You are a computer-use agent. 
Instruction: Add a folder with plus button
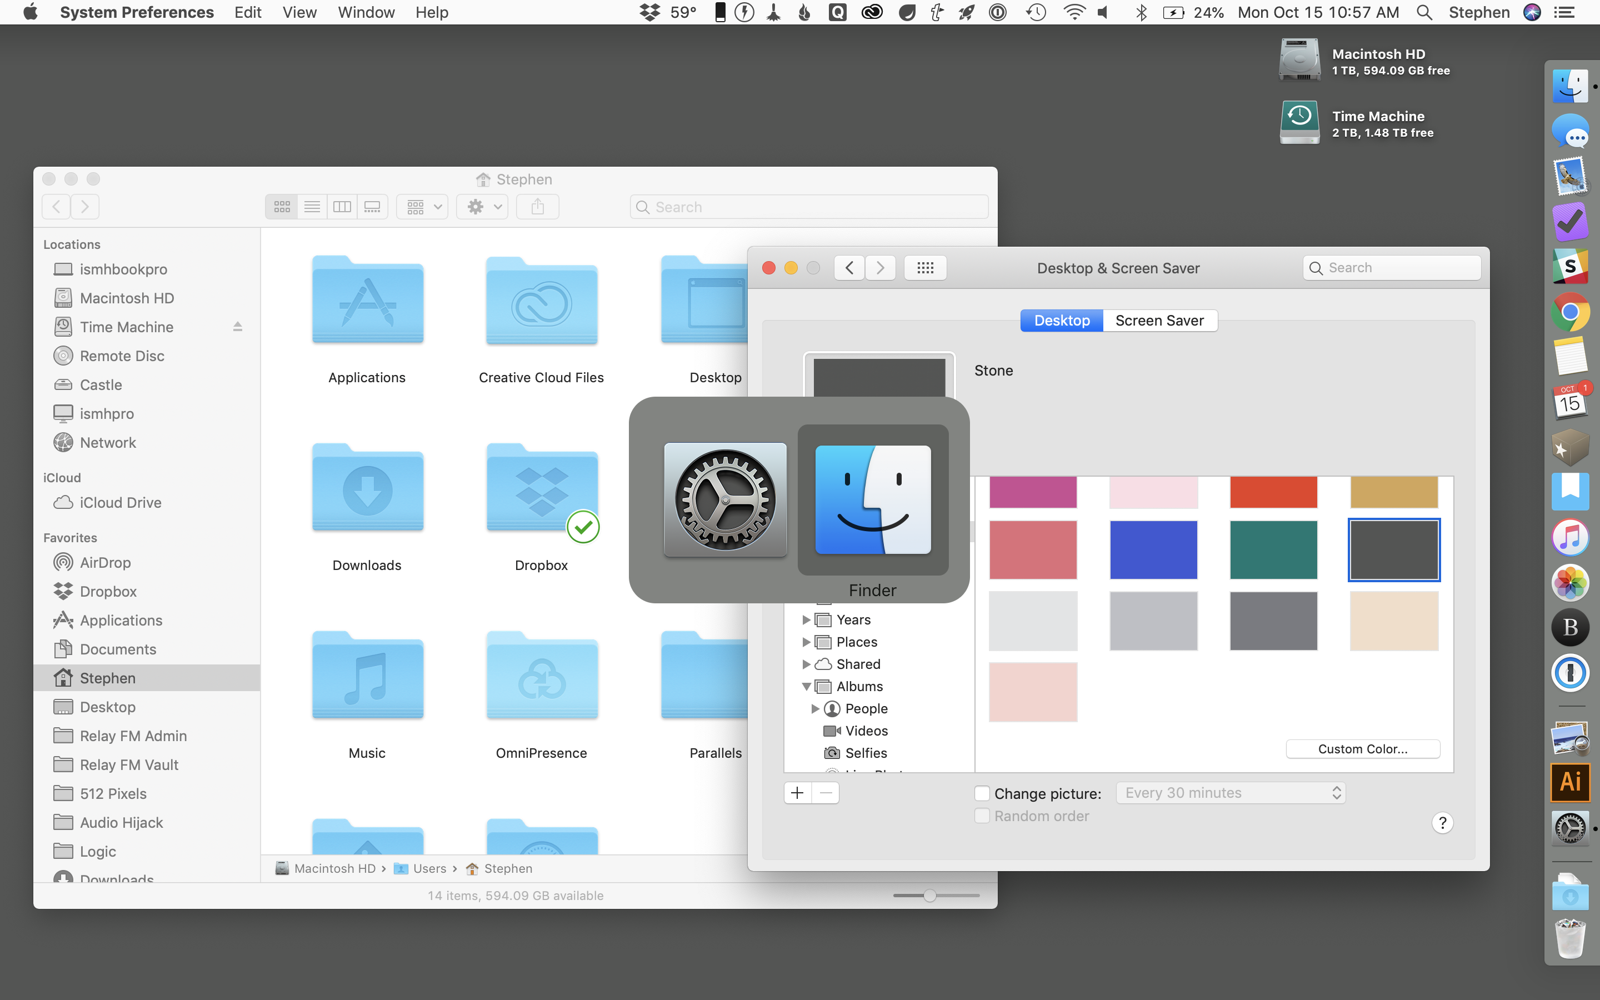pos(797,793)
